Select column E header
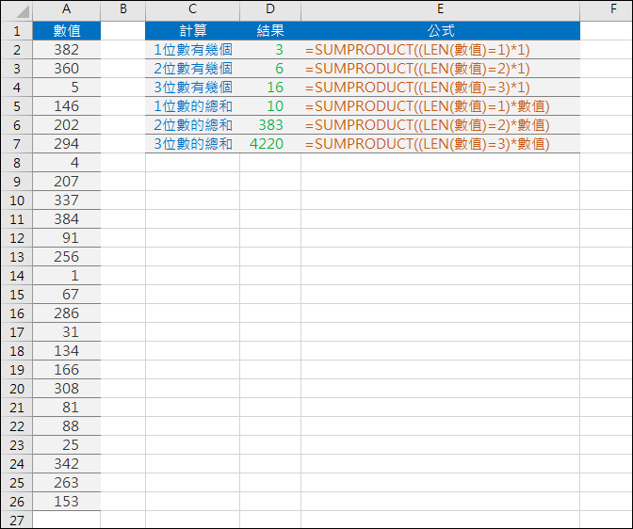633x529 pixels. (441, 10)
